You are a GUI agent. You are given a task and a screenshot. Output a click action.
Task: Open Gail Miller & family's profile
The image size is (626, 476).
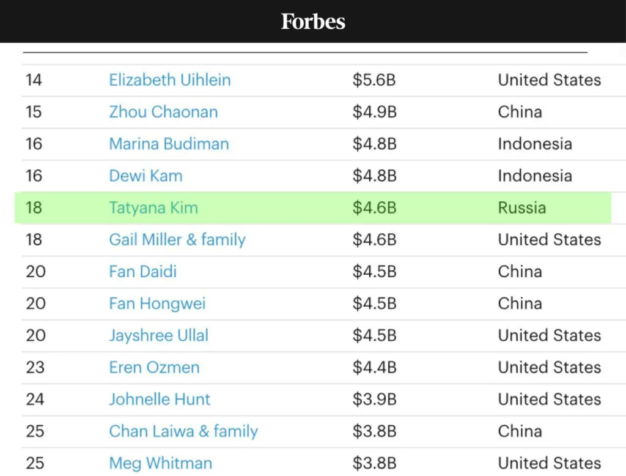pyautogui.click(x=177, y=239)
